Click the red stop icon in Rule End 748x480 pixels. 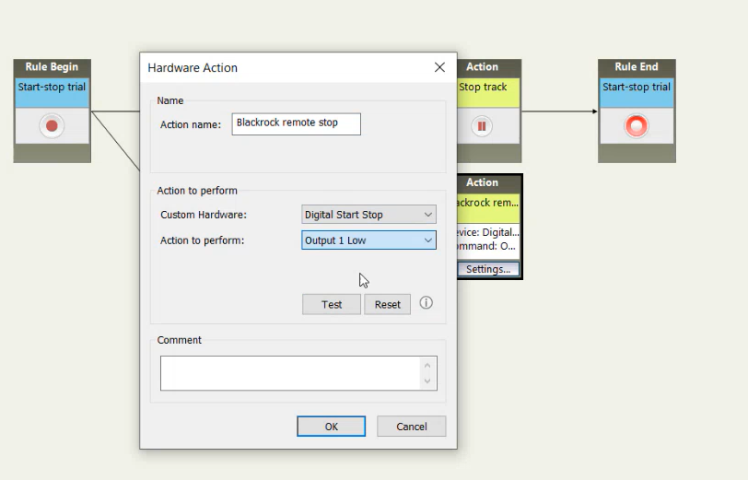coord(636,126)
